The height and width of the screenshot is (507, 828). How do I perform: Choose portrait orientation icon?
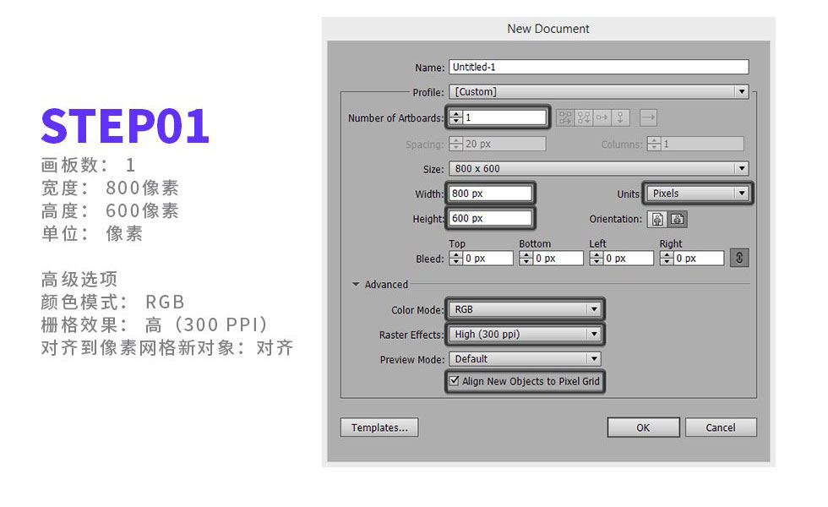(x=657, y=219)
